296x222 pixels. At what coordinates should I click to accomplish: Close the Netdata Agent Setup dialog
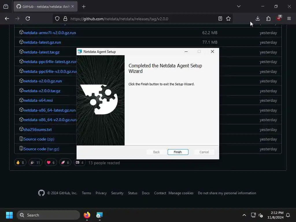point(212,51)
